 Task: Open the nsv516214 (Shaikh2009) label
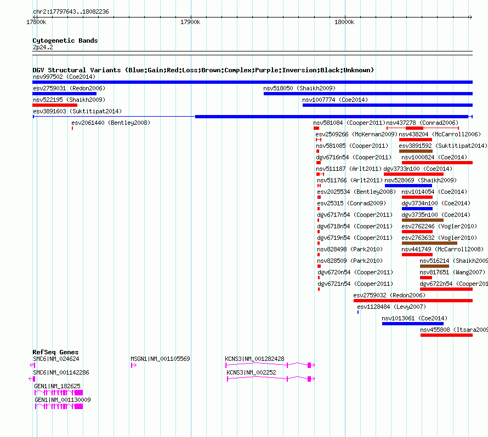pyautogui.click(x=454, y=261)
